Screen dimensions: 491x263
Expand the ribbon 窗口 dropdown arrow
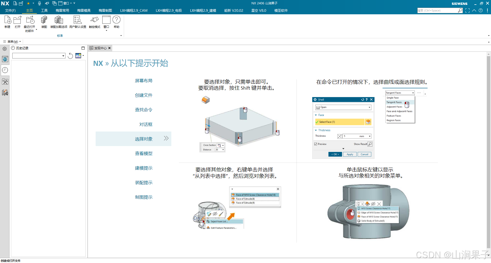(x=106, y=31)
